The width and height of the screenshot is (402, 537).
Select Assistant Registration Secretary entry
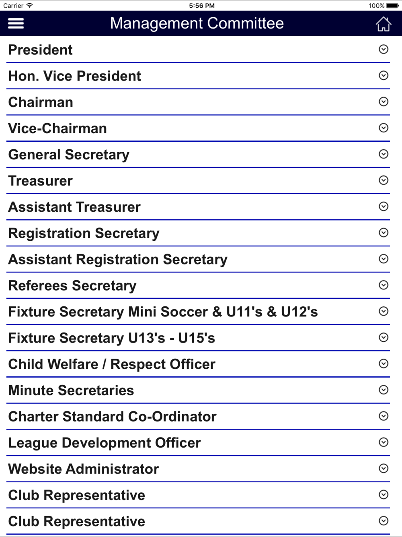click(198, 259)
